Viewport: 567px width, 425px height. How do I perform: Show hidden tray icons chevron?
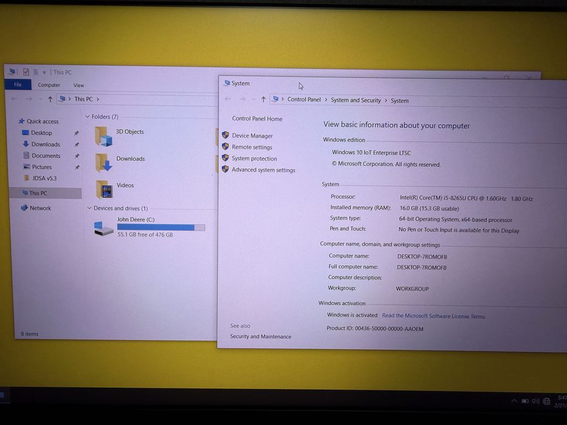[x=514, y=401]
